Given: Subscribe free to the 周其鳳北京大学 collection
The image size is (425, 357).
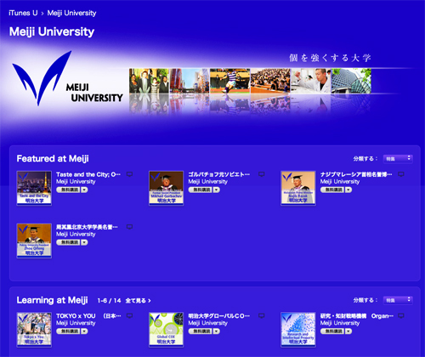Looking at the screenshot, I should [68, 242].
